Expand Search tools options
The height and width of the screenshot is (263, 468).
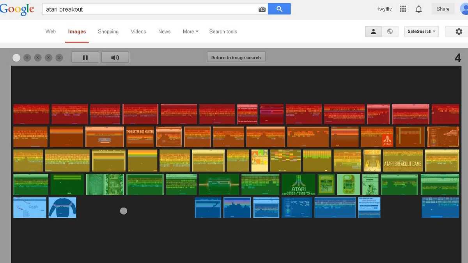[223, 31]
